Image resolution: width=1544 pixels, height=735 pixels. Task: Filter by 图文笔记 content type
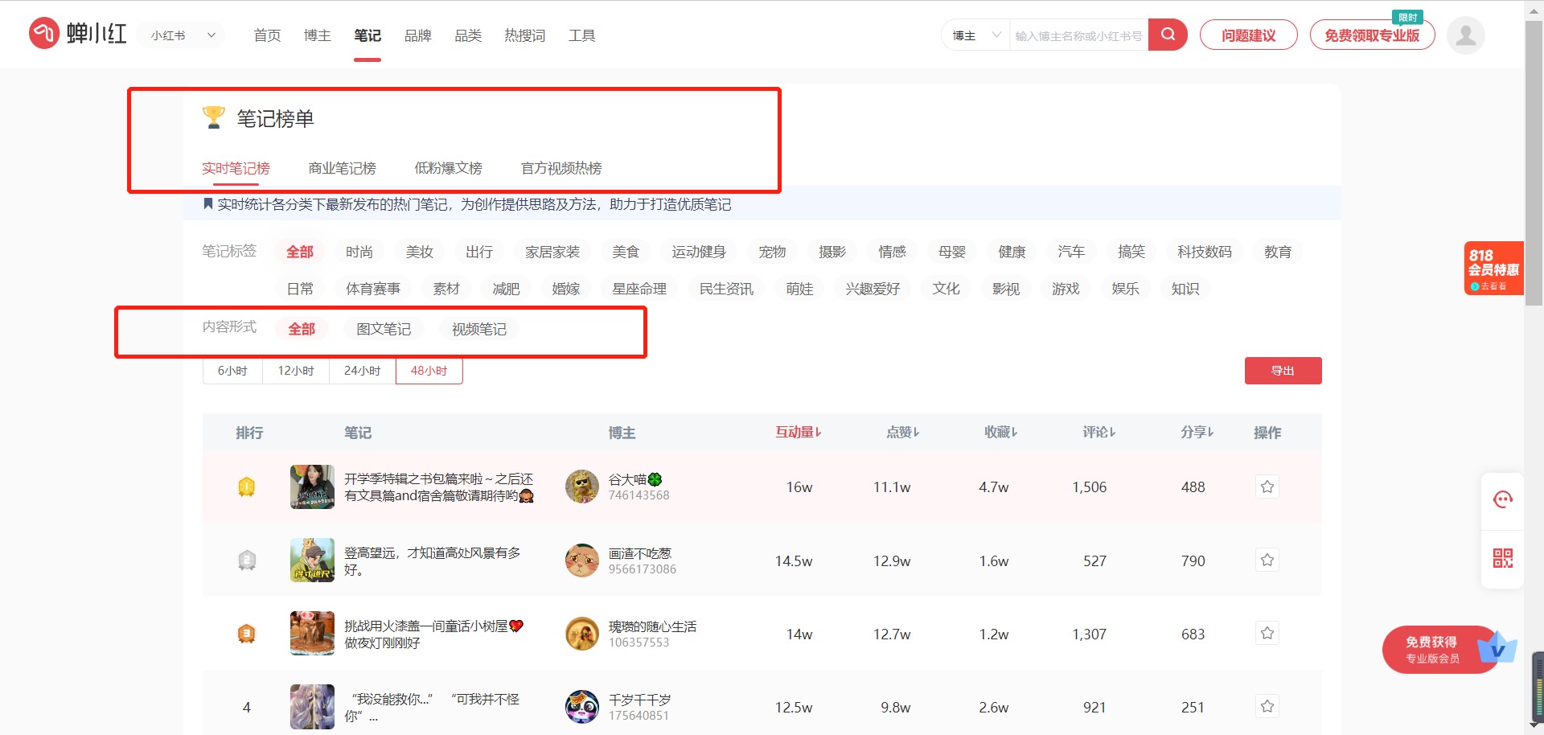[384, 329]
